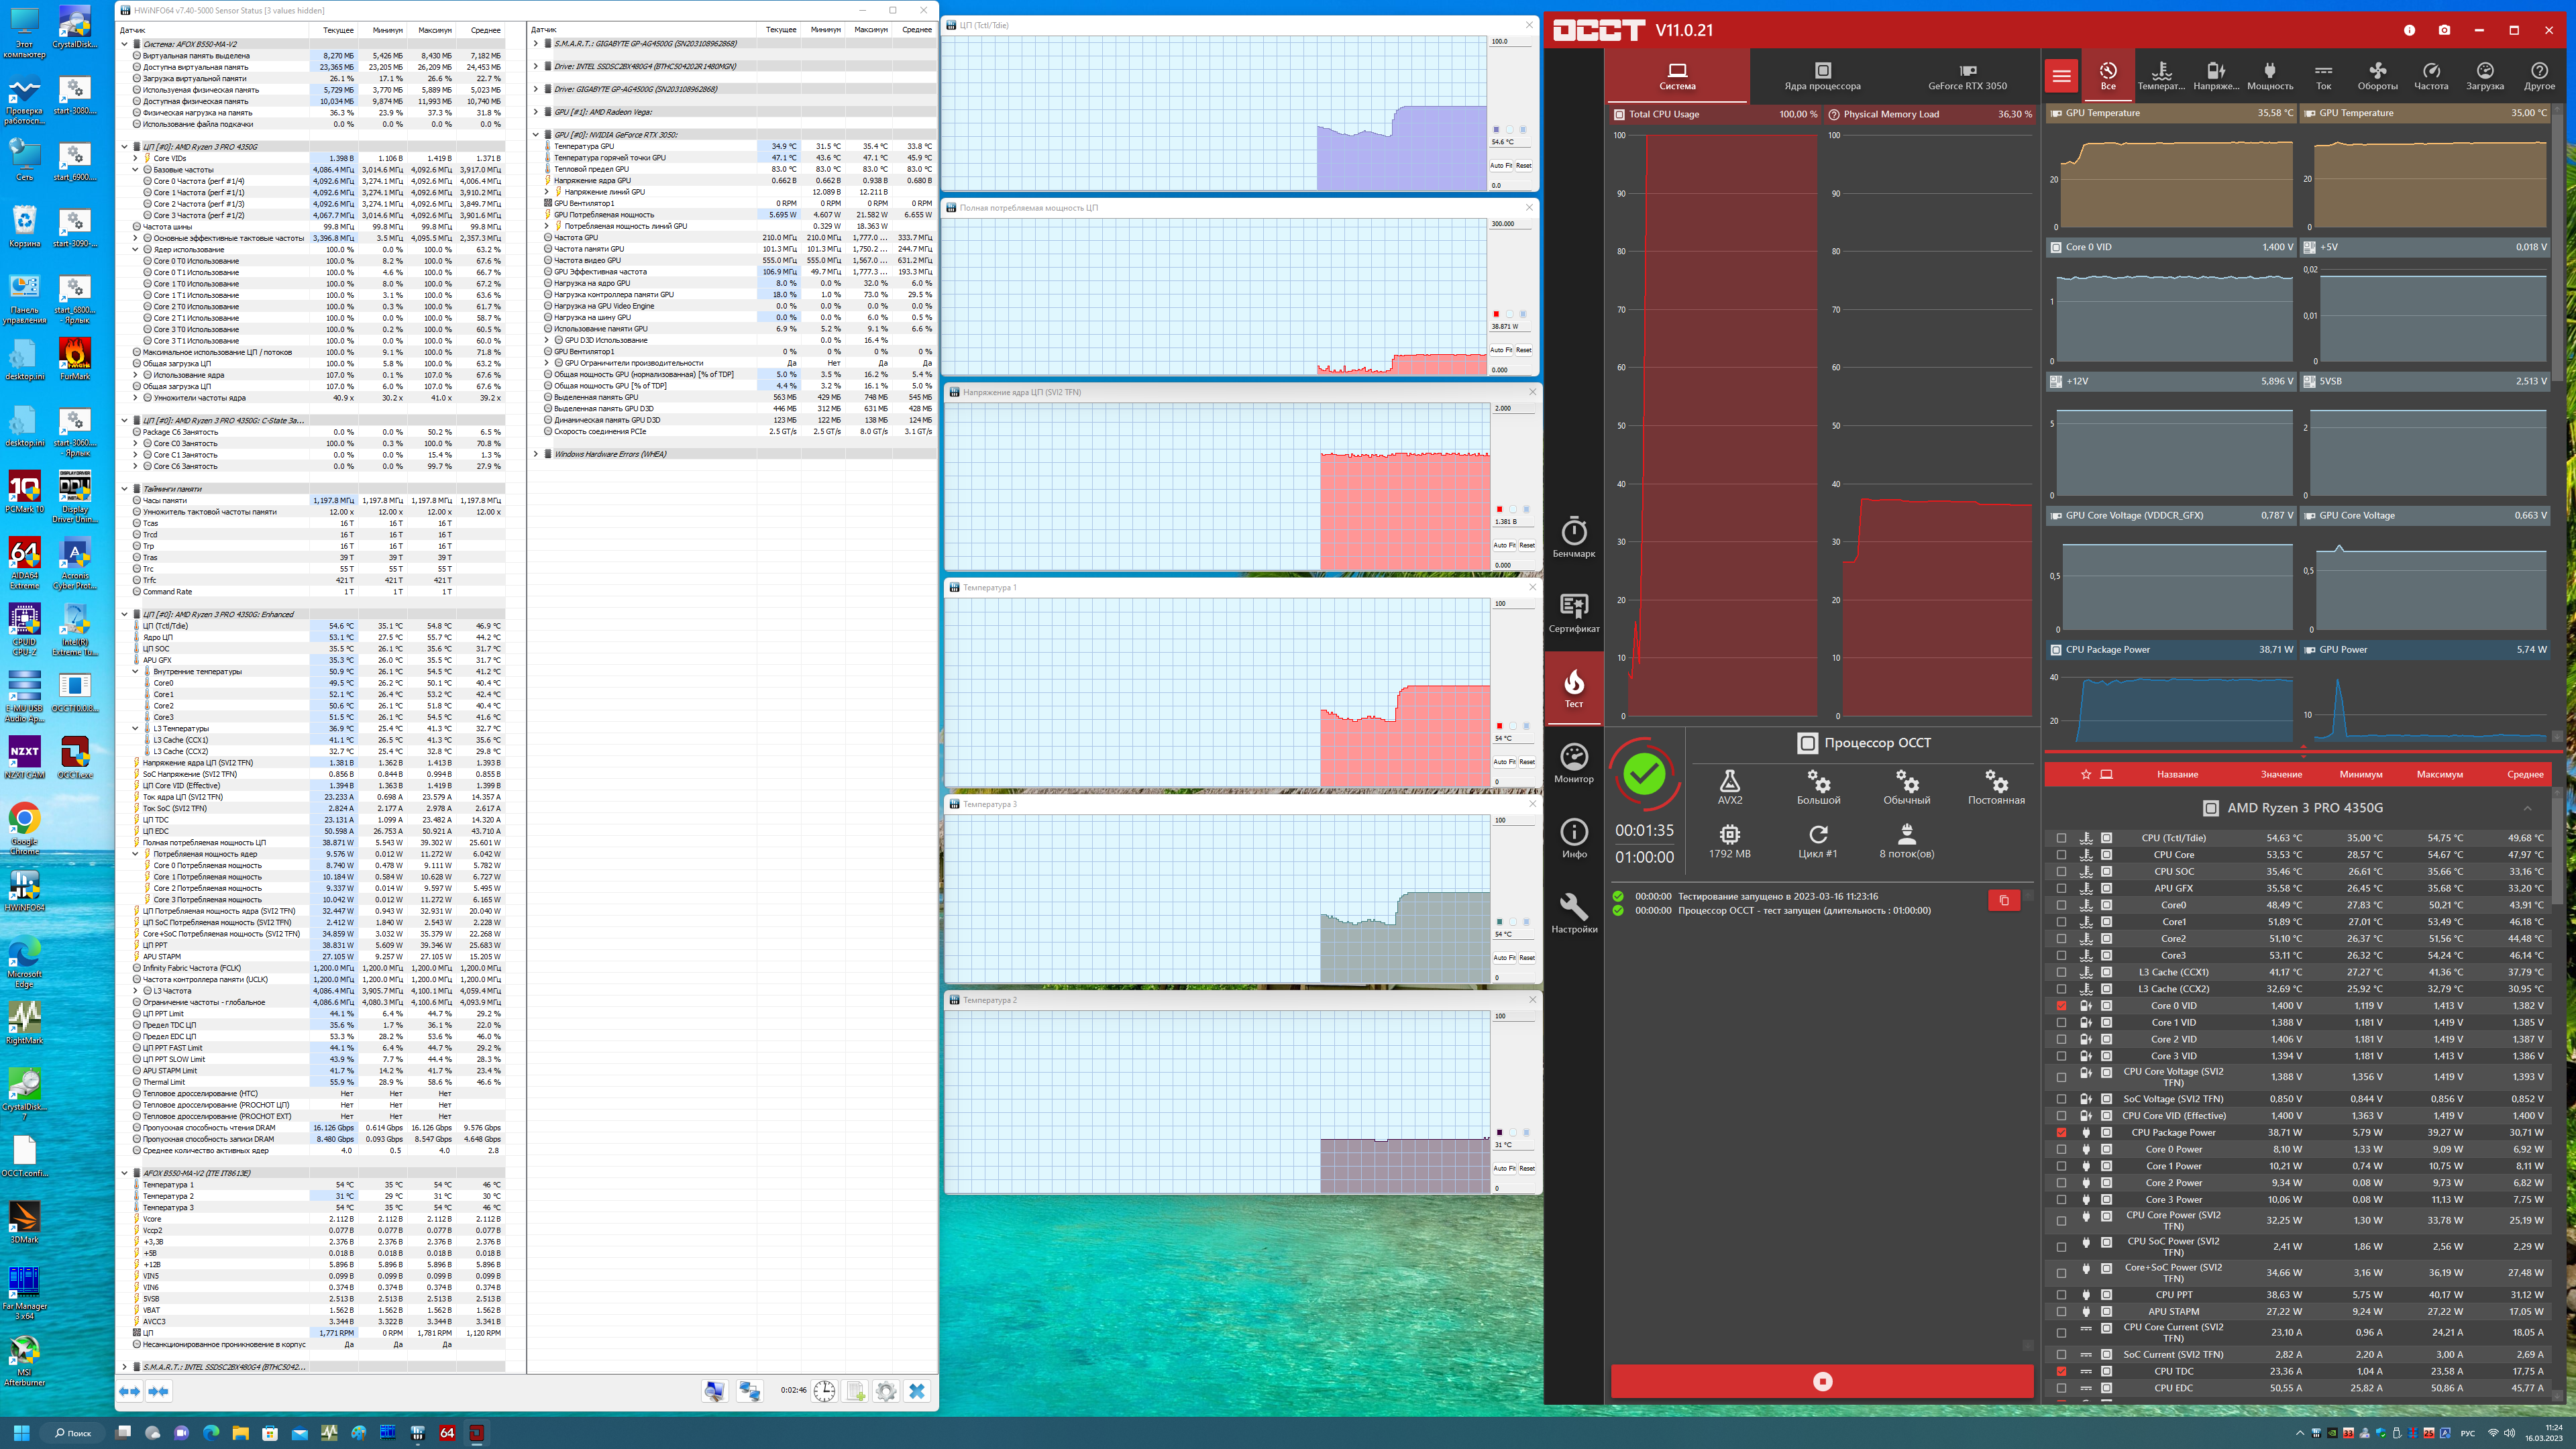Switch to the Ядра процессора tab

click(x=1822, y=76)
